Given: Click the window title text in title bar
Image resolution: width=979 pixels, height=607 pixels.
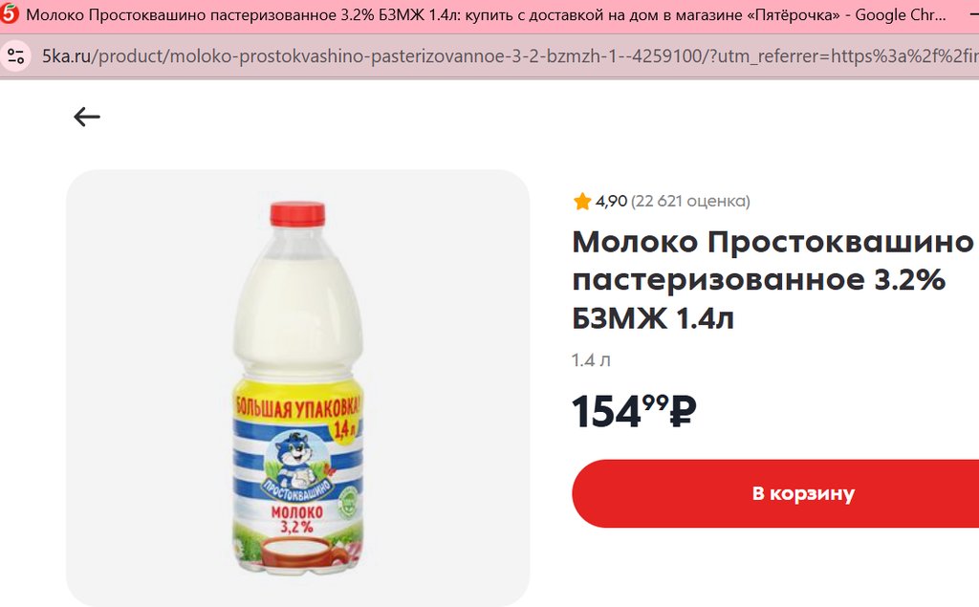Looking at the screenshot, I should 486,15.
